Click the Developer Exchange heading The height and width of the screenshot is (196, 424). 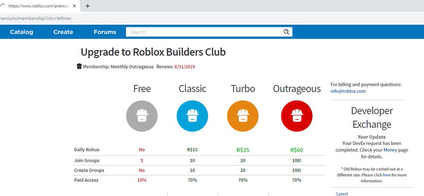click(372, 117)
